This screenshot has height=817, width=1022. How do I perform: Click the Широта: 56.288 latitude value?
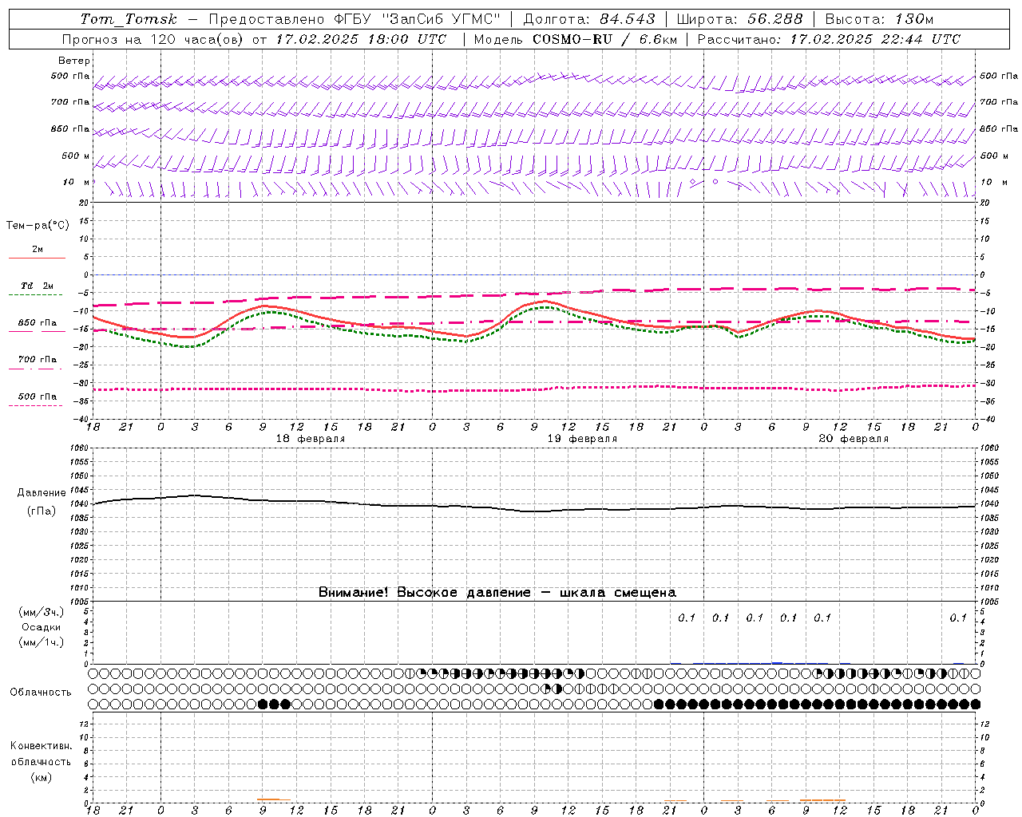pos(739,19)
